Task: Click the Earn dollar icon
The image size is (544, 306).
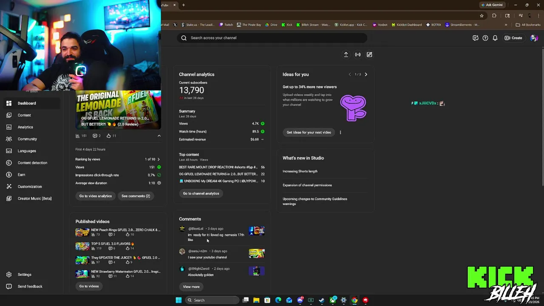Action: pyautogui.click(x=9, y=175)
